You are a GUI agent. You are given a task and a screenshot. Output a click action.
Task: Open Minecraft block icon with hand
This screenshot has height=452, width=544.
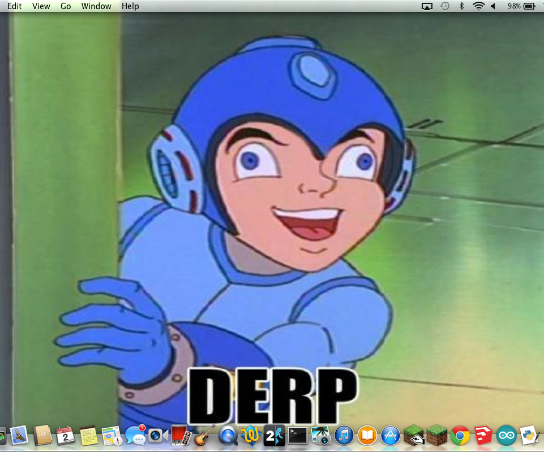click(x=414, y=436)
